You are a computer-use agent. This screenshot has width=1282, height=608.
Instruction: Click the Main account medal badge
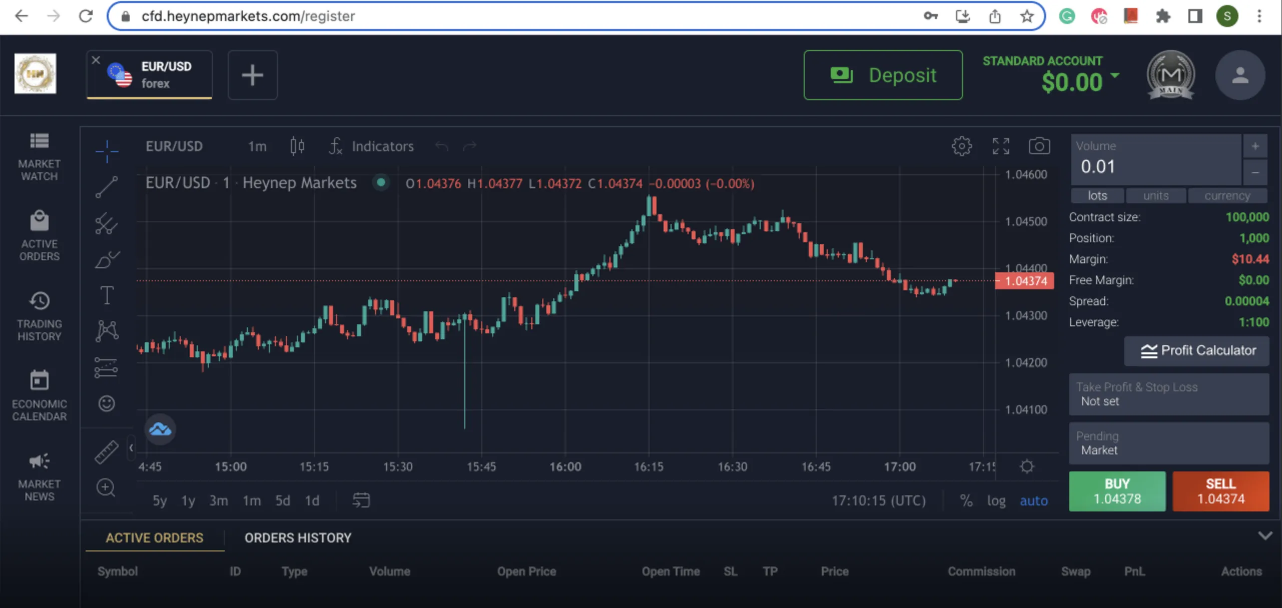tap(1171, 75)
